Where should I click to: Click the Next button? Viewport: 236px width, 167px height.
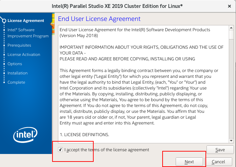pyautogui.click(x=189, y=162)
